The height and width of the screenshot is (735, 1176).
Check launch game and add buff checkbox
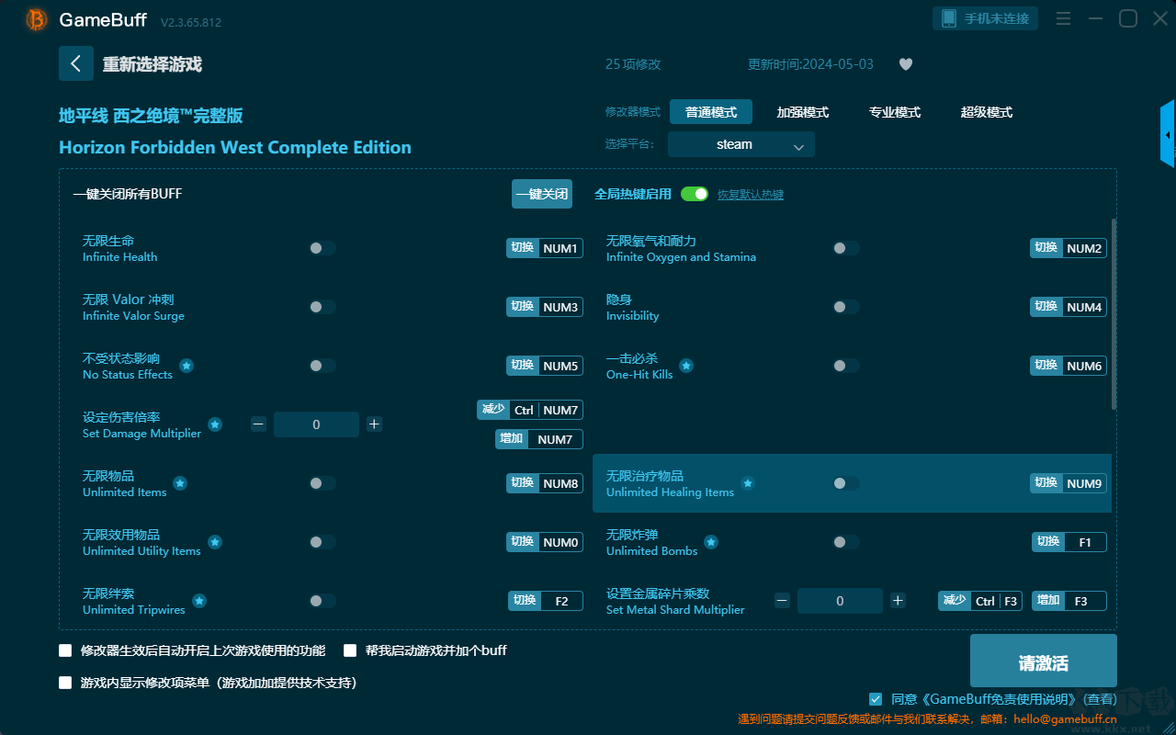tap(350, 650)
